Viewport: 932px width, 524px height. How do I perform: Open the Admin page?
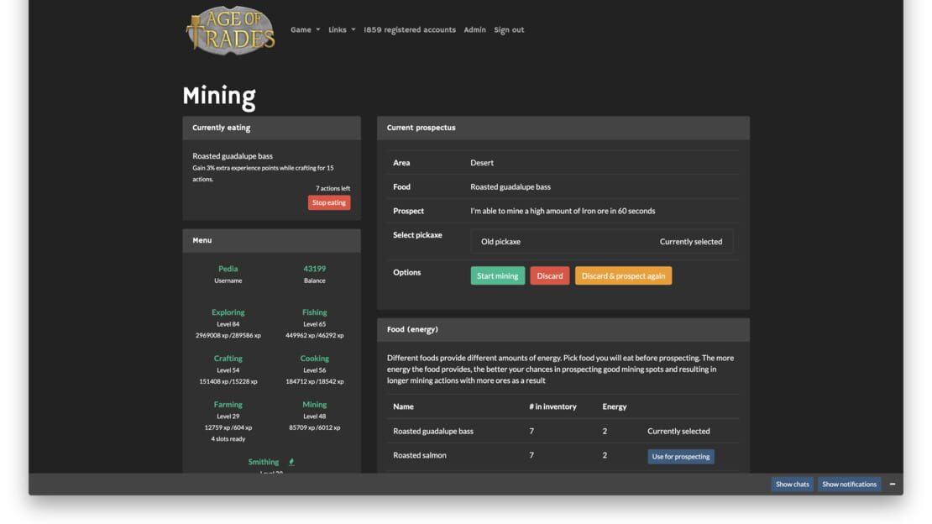[x=474, y=29]
